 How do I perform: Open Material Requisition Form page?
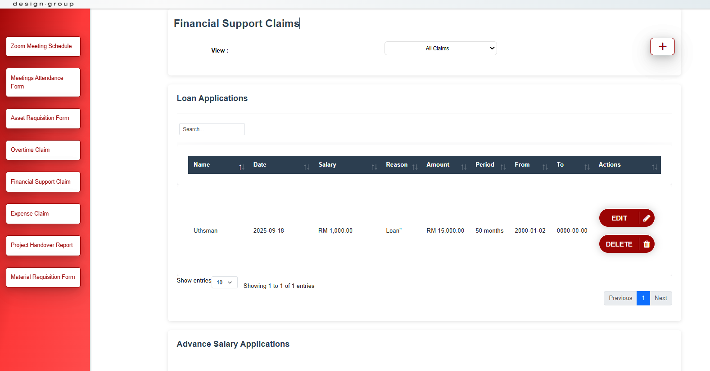(43, 277)
